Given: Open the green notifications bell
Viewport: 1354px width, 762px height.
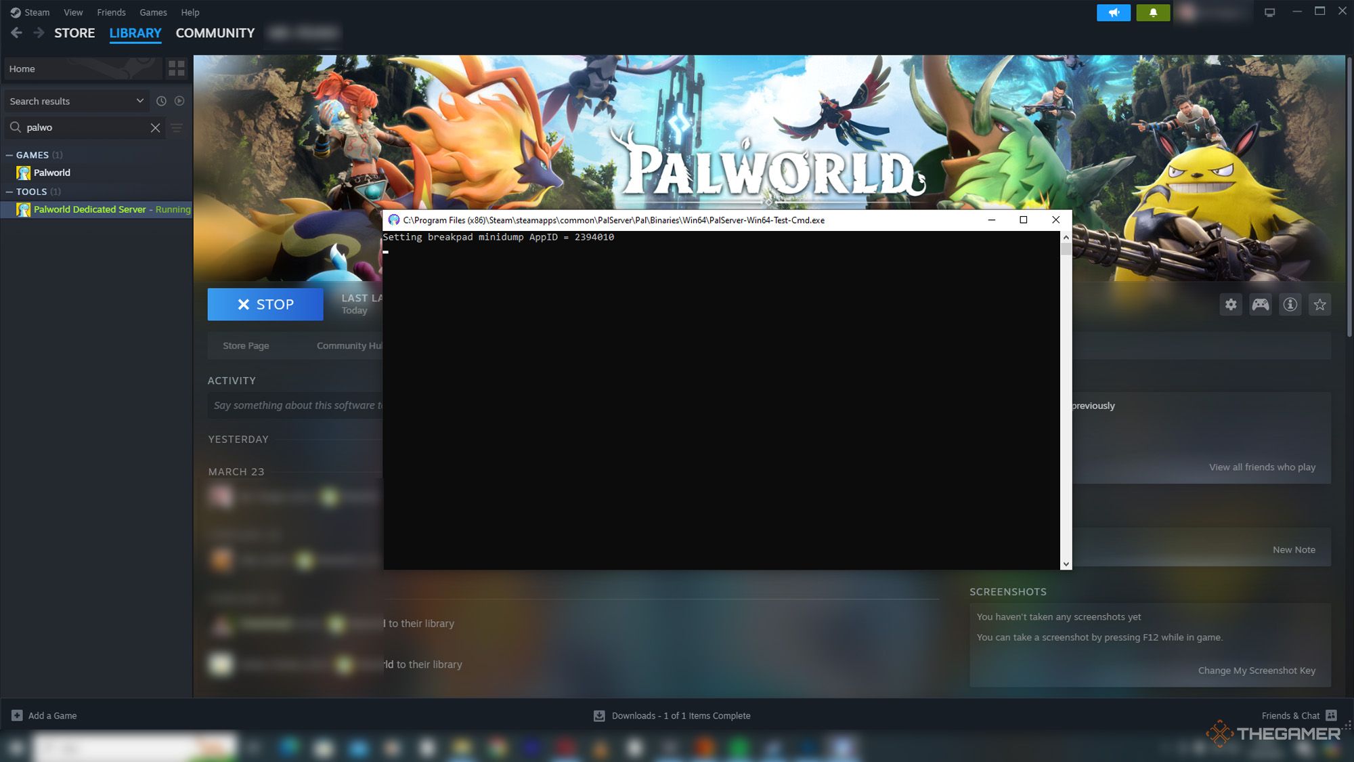Looking at the screenshot, I should 1153,12.
